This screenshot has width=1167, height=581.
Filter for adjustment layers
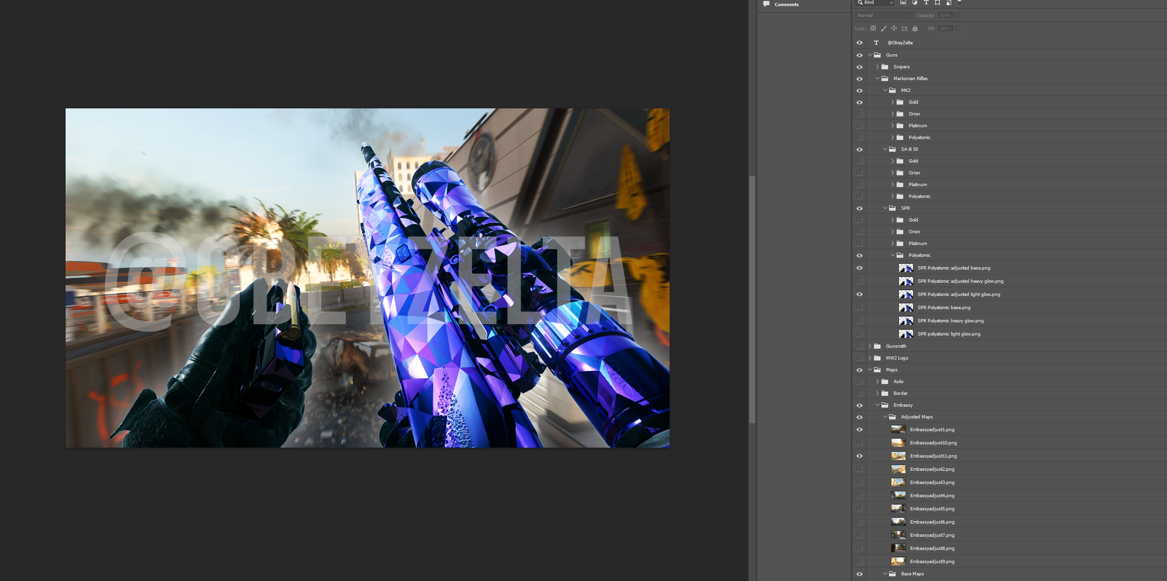coord(915,3)
